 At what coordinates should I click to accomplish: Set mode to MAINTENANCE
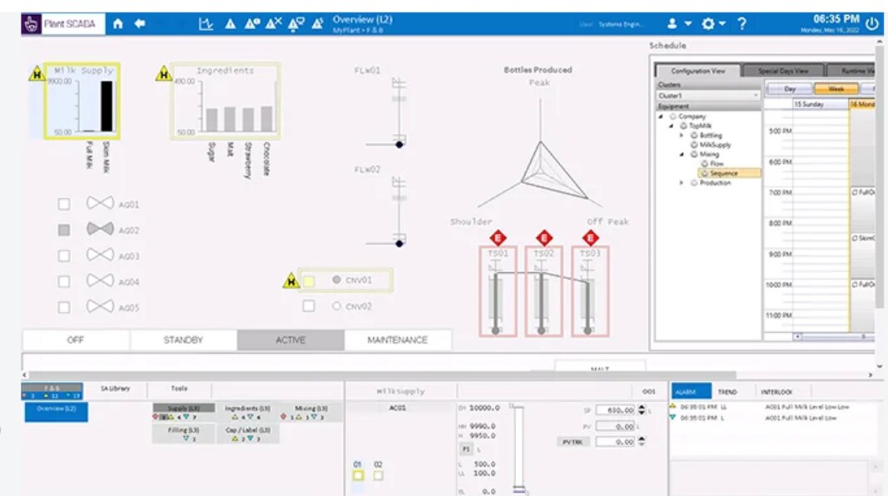(398, 340)
